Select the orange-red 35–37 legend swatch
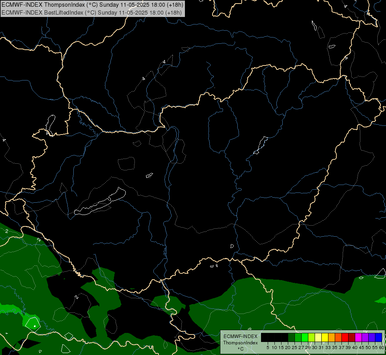 click(x=338, y=338)
